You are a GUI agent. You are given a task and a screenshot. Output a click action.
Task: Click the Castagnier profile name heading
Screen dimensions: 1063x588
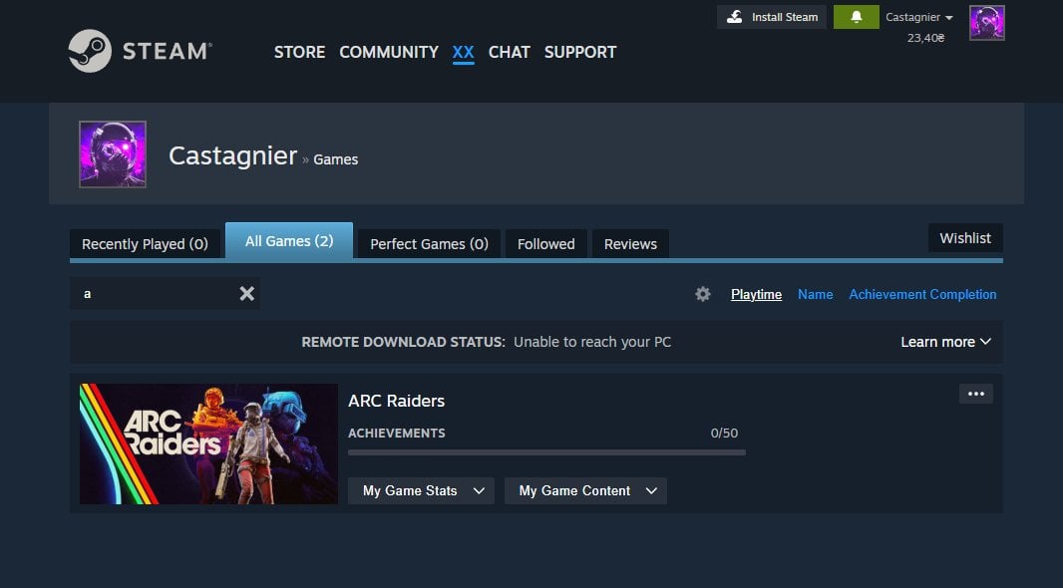click(x=232, y=155)
